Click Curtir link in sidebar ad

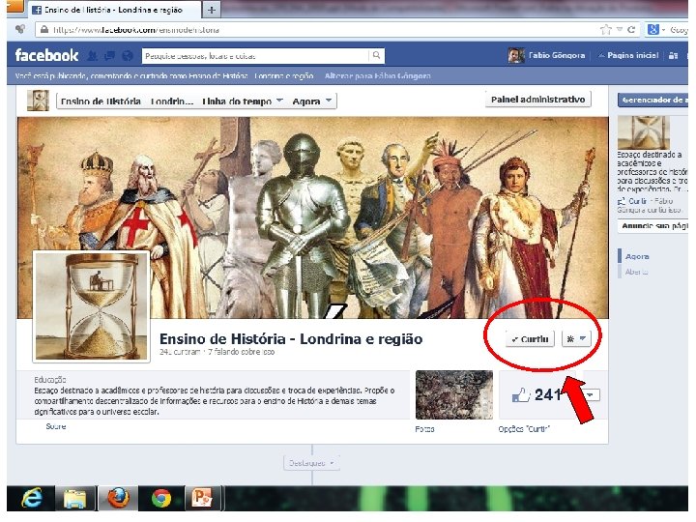click(x=637, y=201)
